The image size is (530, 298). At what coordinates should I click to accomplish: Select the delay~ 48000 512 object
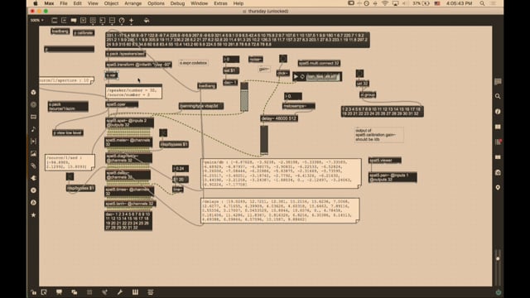(x=279, y=118)
